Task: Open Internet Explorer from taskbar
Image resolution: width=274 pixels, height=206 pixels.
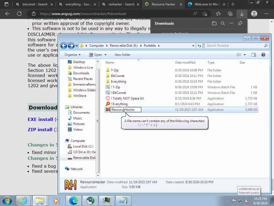Action: (x=23, y=201)
